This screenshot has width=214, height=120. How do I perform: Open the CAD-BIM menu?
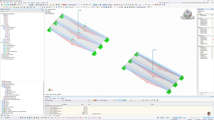point(43,3)
